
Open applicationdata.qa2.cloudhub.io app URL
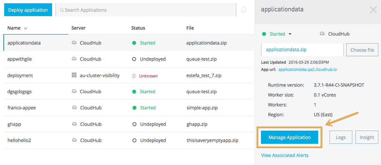(307, 69)
